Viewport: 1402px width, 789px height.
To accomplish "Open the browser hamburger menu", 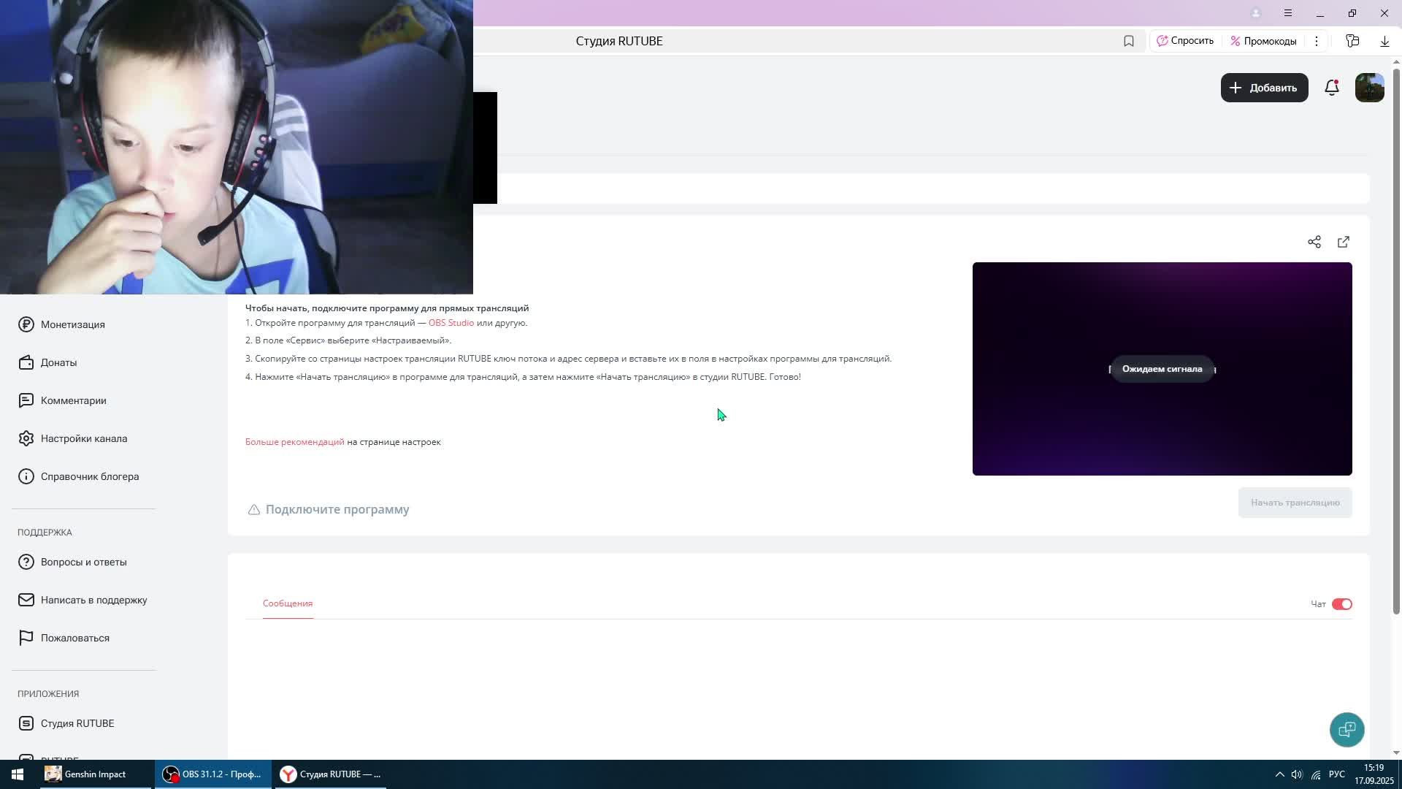I will coord(1287,13).
